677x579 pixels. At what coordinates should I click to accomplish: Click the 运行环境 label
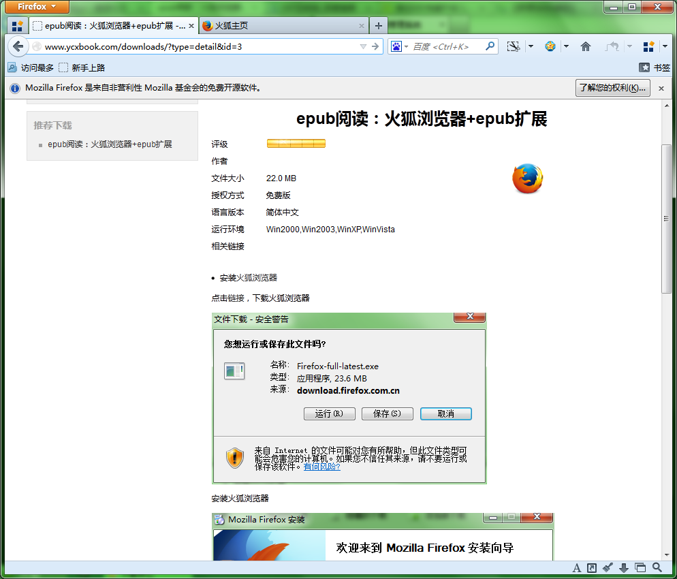[x=227, y=230]
